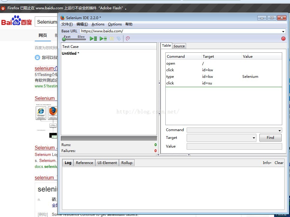Screen dimensions: 290x217
Task: Select the 网页 tab in Baidu
Action: tap(43, 36)
